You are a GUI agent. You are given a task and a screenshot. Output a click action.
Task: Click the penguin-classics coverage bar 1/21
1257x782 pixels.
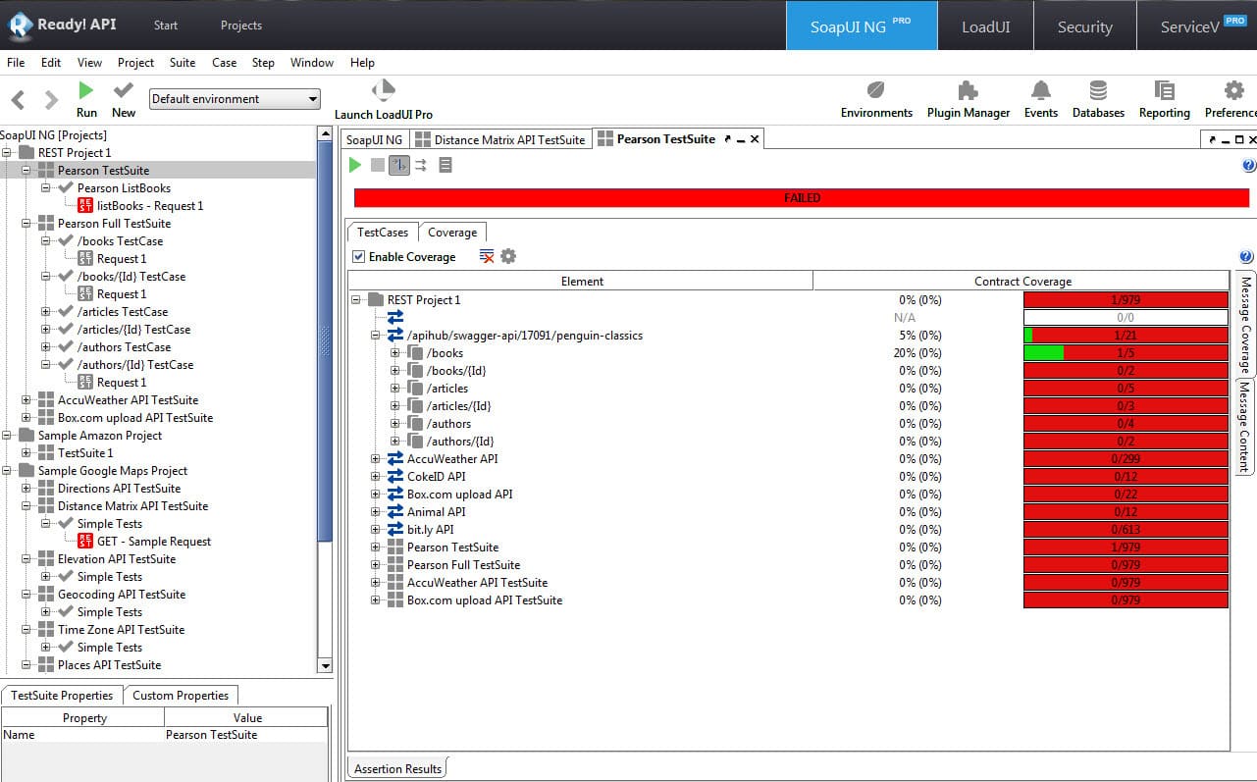pyautogui.click(x=1126, y=336)
